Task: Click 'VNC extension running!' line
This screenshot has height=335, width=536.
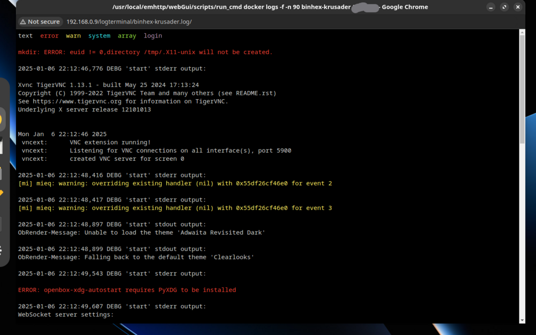Action: coord(86,142)
